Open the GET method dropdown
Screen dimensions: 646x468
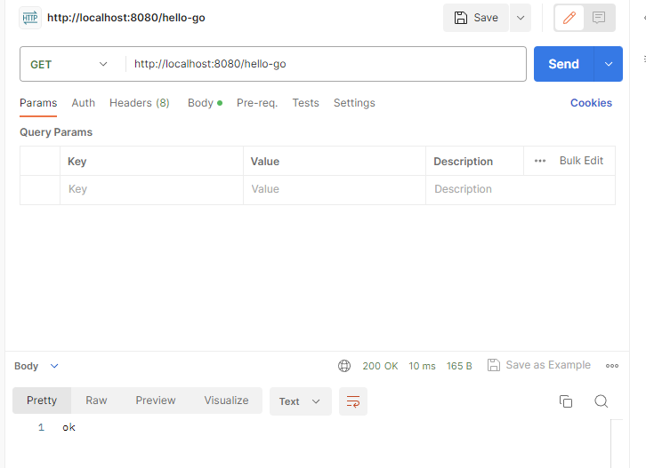pyautogui.click(x=69, y=64)
